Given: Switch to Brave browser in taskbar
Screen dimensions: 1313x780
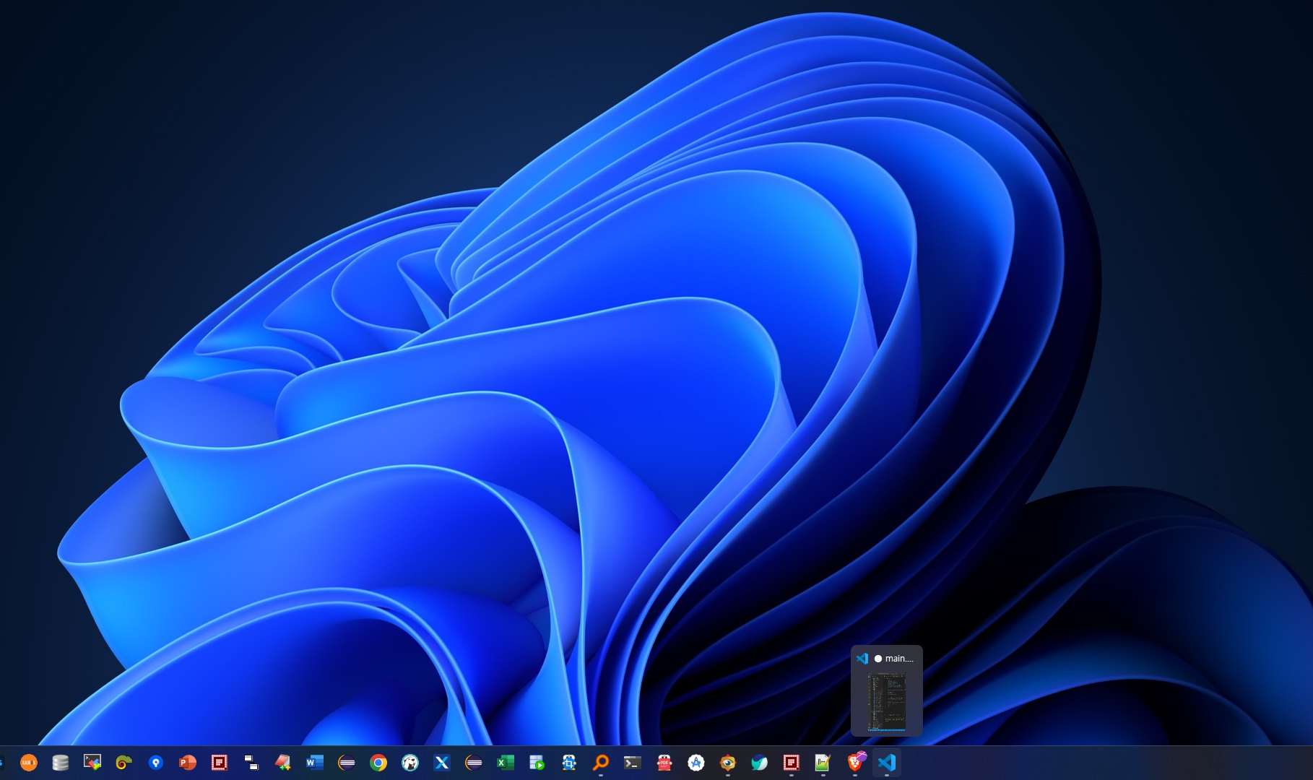Looking at the screenshot, I should point(855,763).
